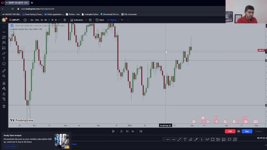Open a new browser tab
The height and width of the screenshot is (150, 267).
click(32, 3)
